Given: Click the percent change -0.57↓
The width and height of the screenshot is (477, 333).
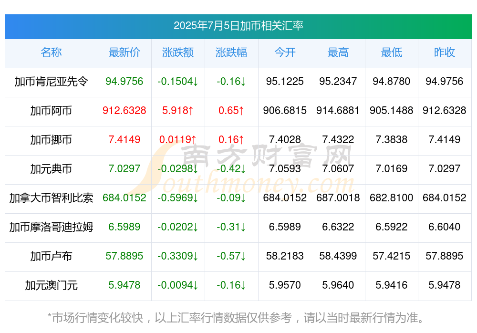Looking at the screenshot, I should pos(231,256).
